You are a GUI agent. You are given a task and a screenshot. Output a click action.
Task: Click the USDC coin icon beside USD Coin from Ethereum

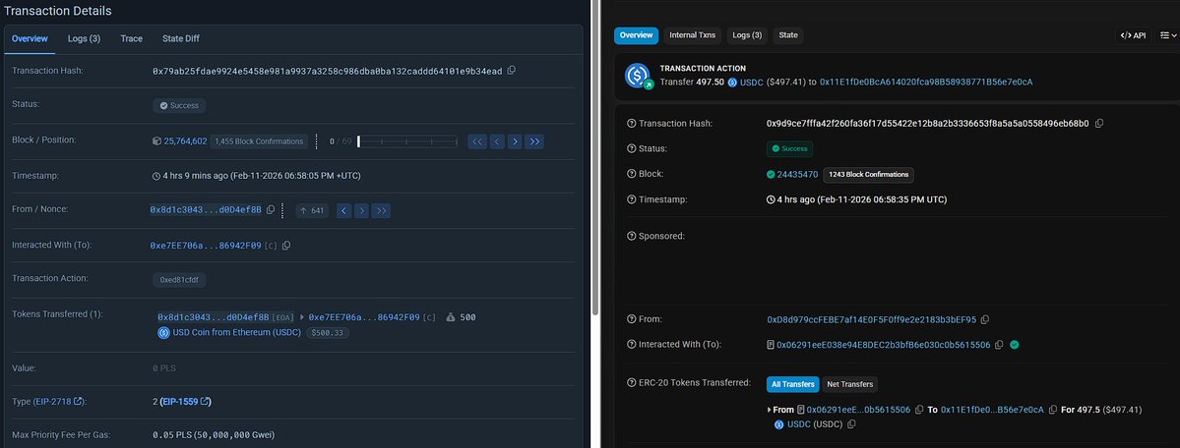pyautogui.click(x=163, y=332)
